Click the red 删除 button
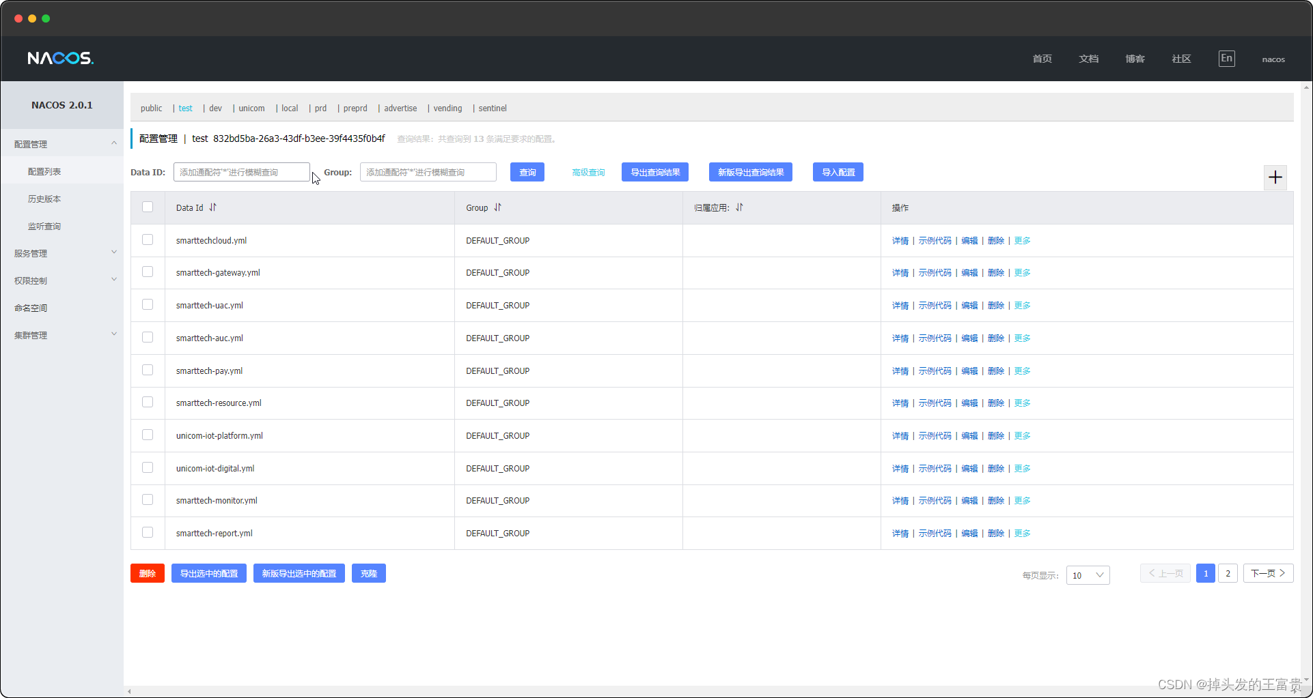Image resolution: width=1313 pixels, height=698 pixels. tap(148, 573)
